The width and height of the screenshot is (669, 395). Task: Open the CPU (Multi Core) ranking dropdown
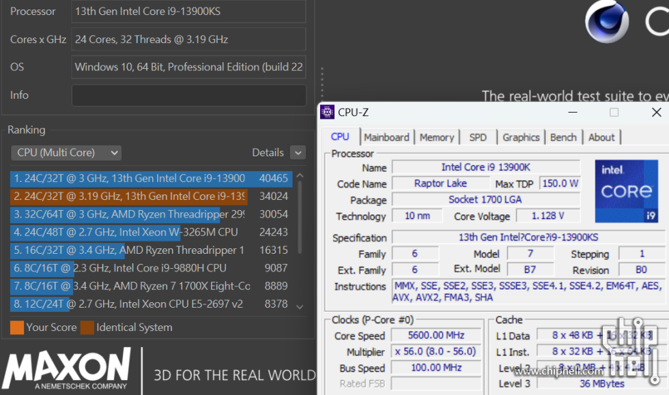(x=66, y=153)
